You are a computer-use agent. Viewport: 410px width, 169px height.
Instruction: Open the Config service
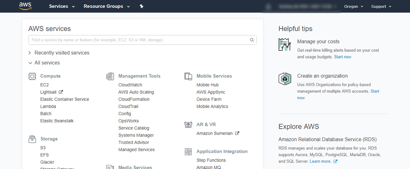pos(125,114)
